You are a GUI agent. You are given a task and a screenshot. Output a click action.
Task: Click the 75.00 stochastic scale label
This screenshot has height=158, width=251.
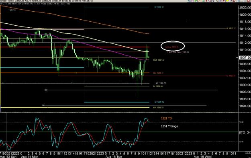241,122
